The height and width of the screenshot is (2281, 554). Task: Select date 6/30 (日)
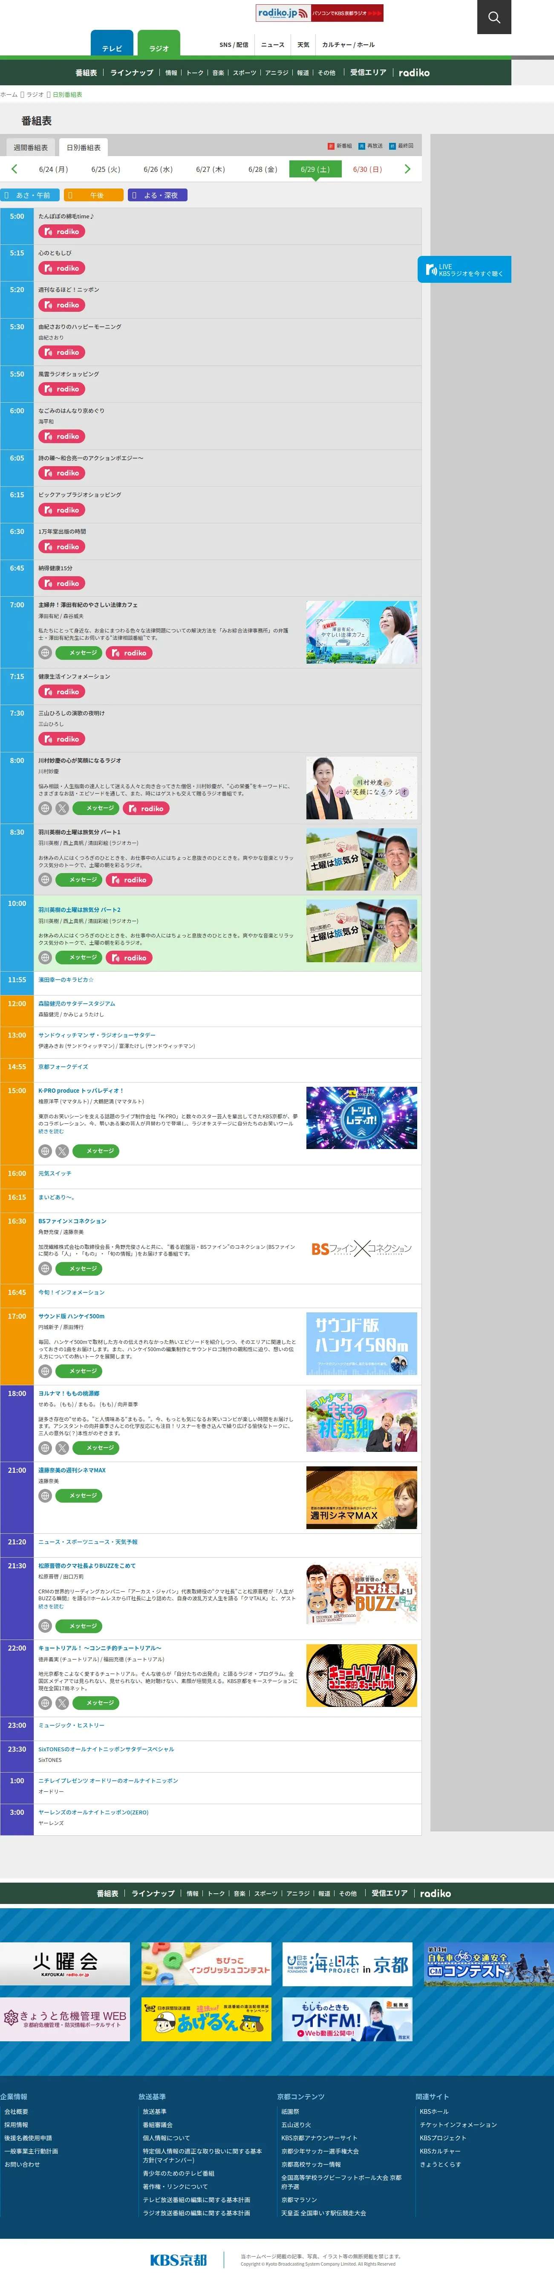coord(367,169)
